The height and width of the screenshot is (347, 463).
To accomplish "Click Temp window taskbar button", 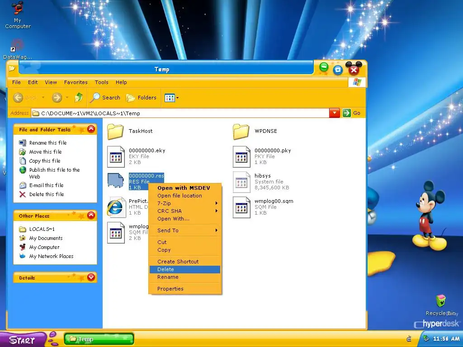I will [99, 339].
